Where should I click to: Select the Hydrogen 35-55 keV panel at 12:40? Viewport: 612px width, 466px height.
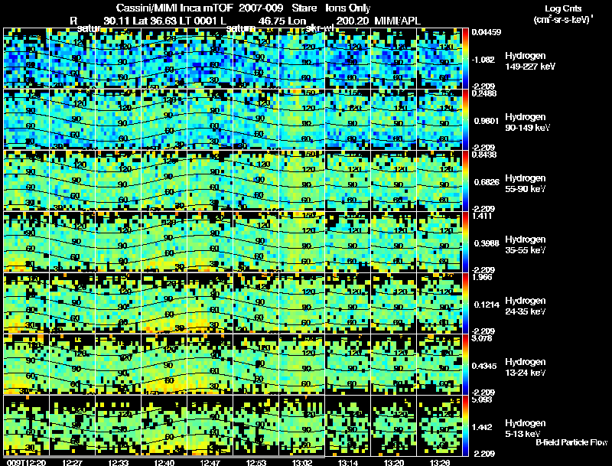tap(164, 242)
